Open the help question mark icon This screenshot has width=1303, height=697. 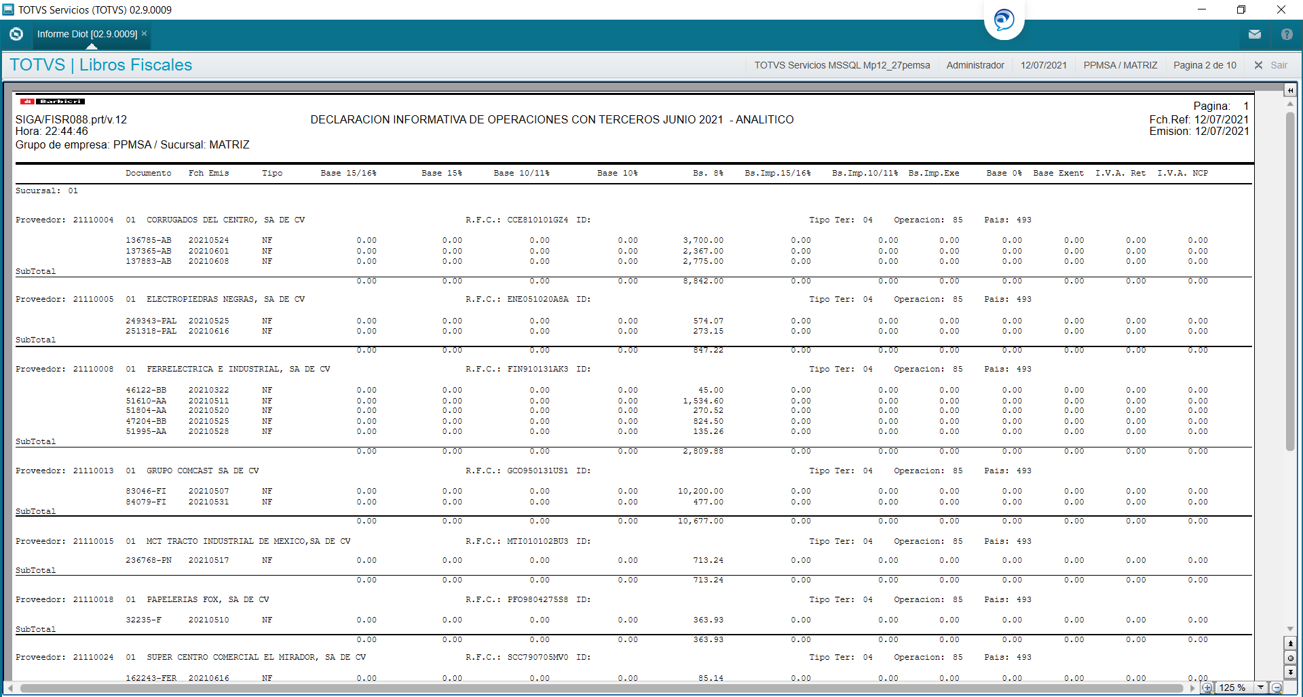pyautogui.click(x=1287, y=34)
